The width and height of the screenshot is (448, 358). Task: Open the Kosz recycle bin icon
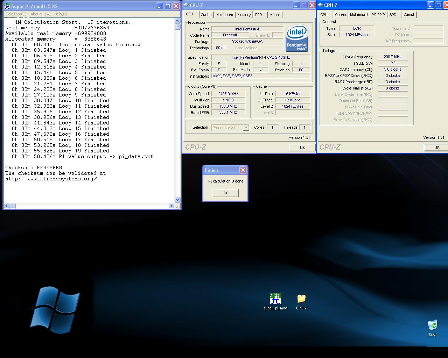click(433, 325)
